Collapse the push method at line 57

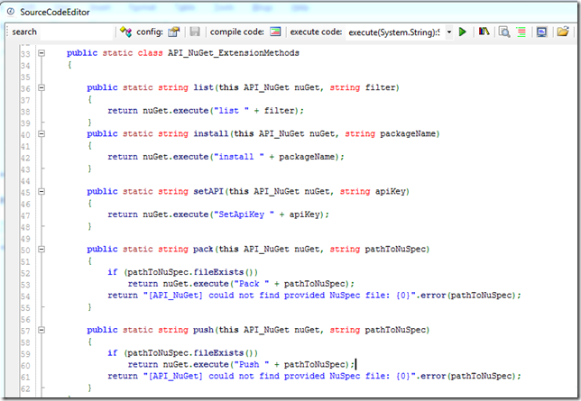[x=41, y=330]
